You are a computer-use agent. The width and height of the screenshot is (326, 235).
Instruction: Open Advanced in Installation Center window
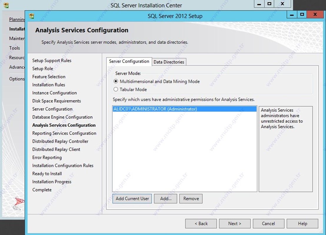17,67
